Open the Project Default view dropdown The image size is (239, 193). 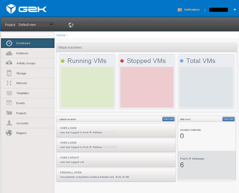(36, 25)
